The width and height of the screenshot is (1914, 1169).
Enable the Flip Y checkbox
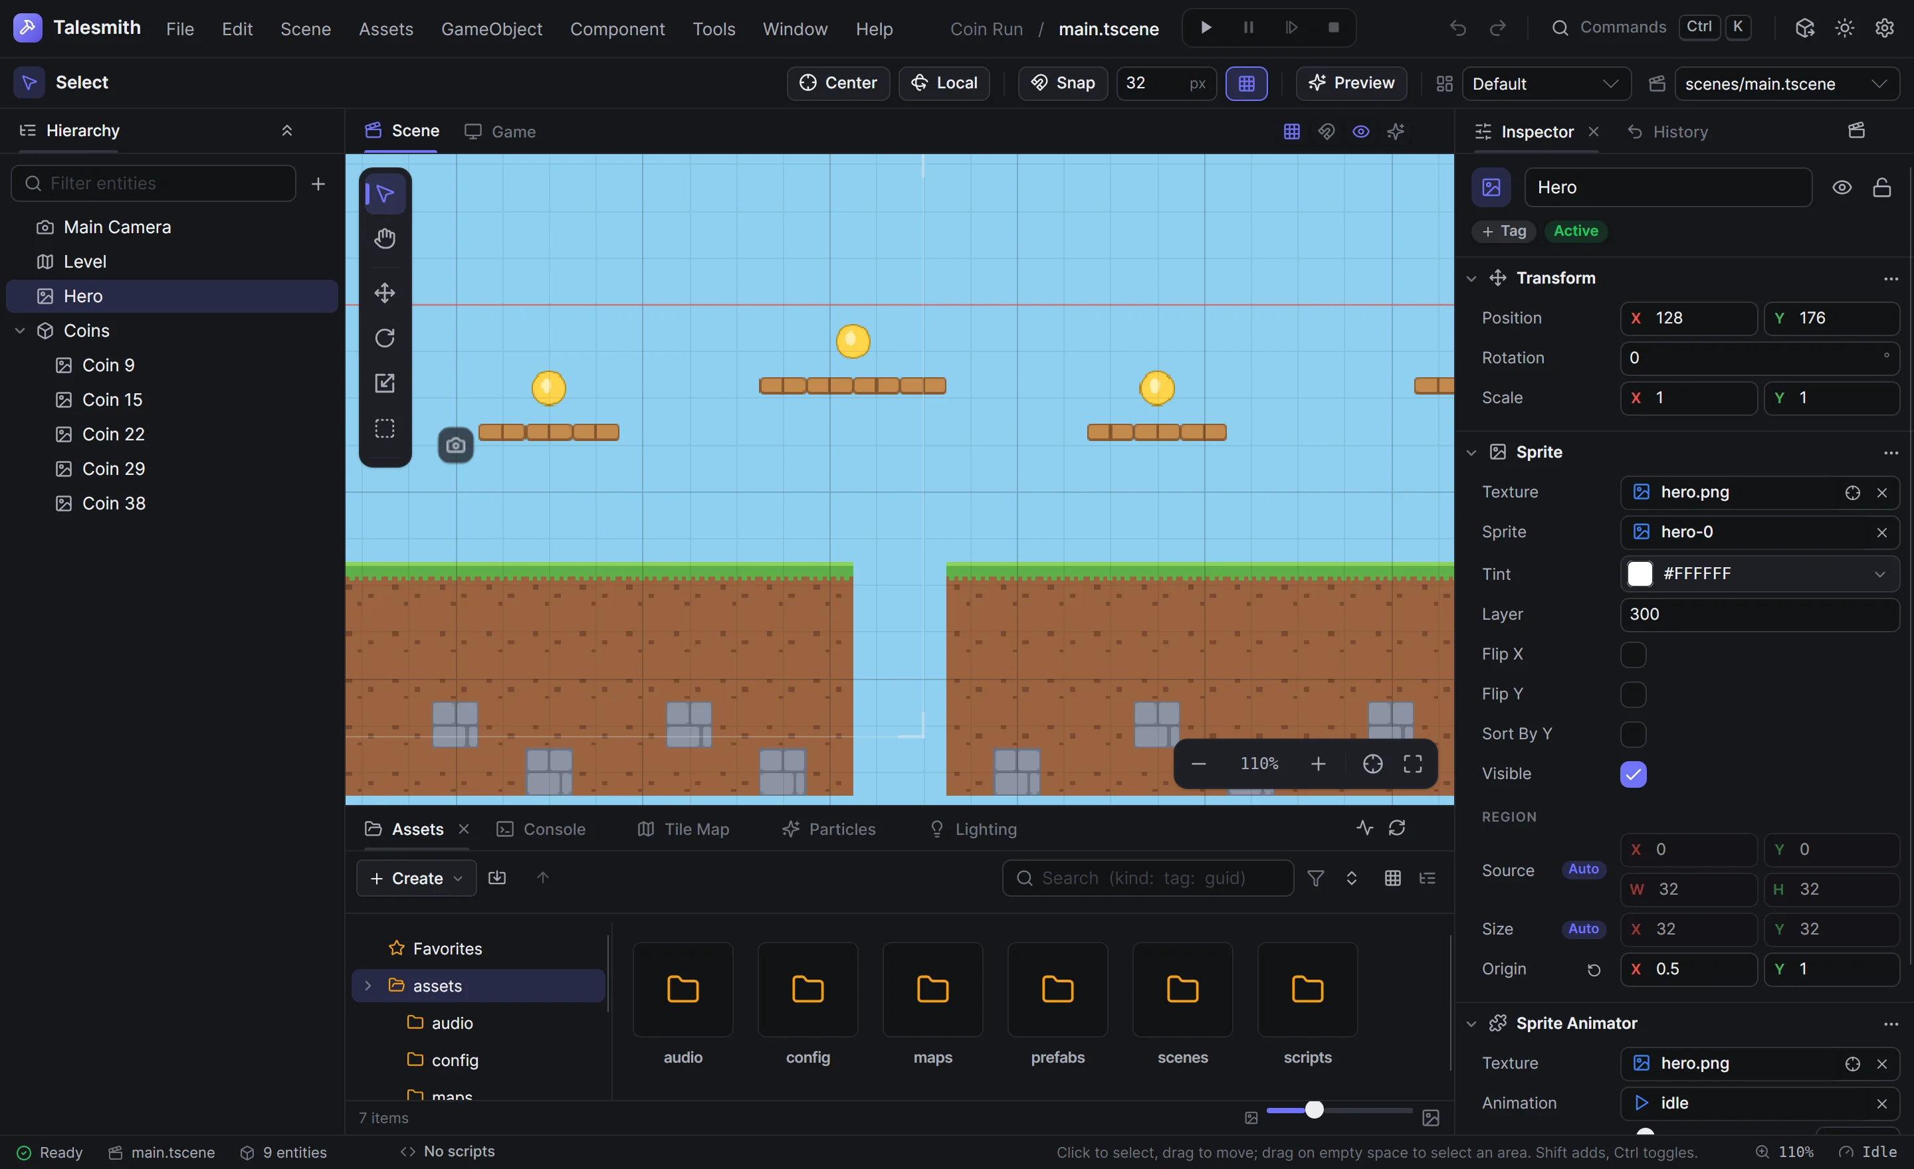coord(1633,695)
